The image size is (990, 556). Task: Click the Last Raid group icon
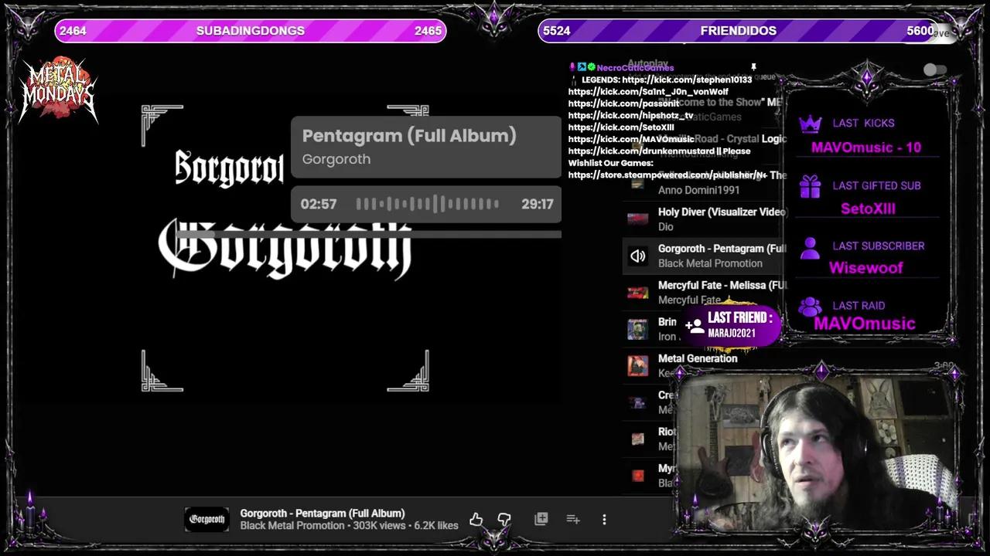tap(810, 307)
